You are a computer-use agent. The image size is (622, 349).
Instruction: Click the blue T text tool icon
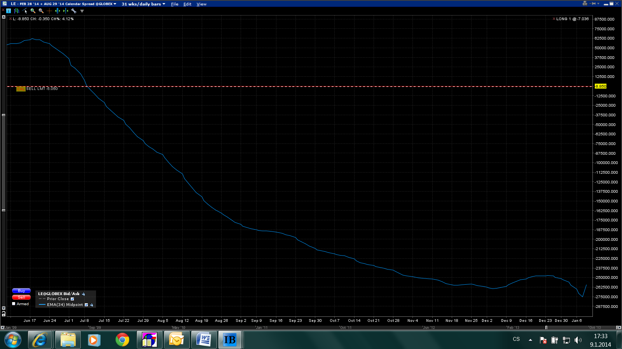(x=9, y=11)
